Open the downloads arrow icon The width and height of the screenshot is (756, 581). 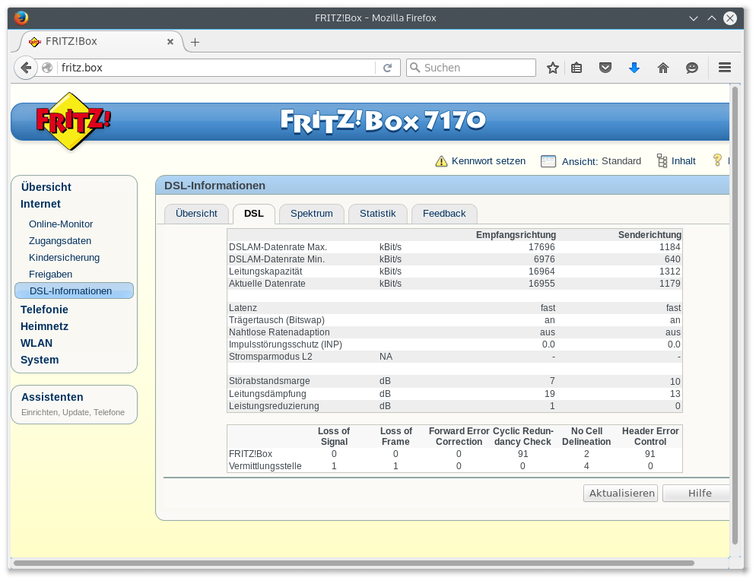634,68
